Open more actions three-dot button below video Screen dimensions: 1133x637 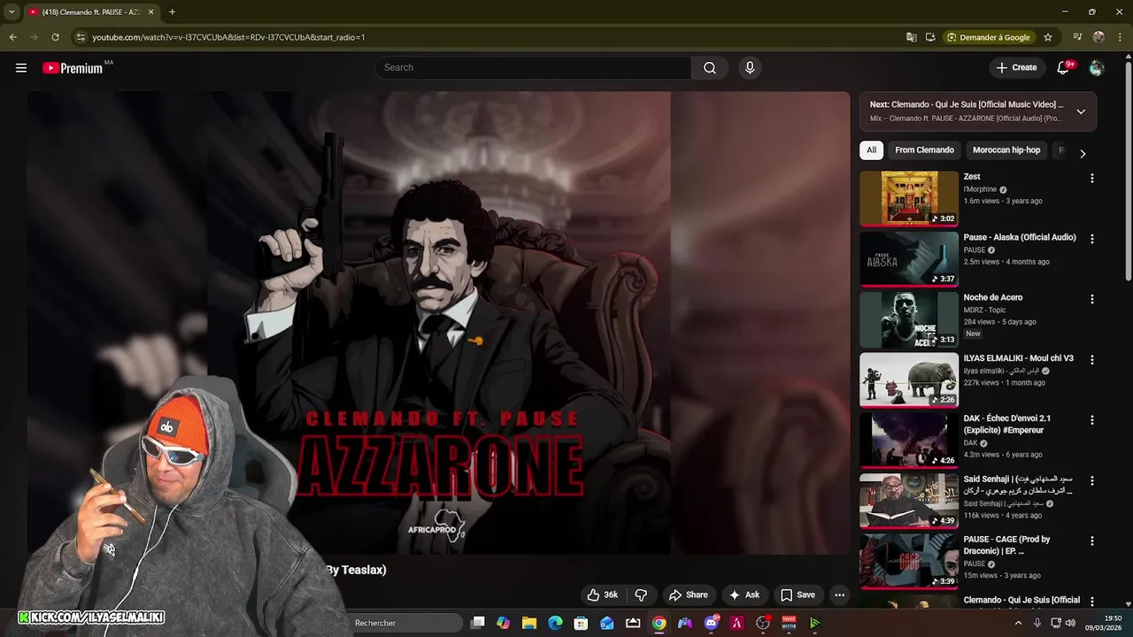pos(839,595)
